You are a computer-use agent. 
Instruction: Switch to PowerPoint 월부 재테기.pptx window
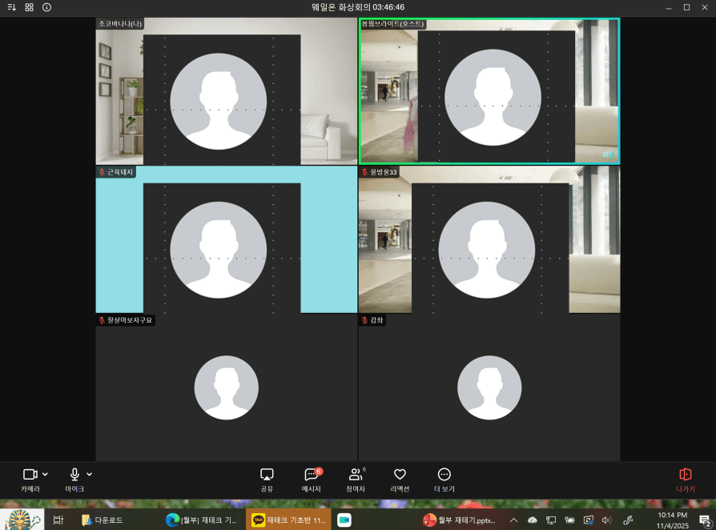pos(460,520)
